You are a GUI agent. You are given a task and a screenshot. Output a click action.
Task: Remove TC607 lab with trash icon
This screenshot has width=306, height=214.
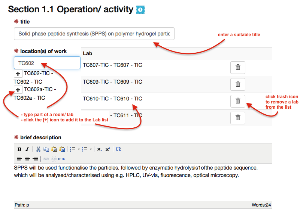pyautogui.click(x=237, y=68)
